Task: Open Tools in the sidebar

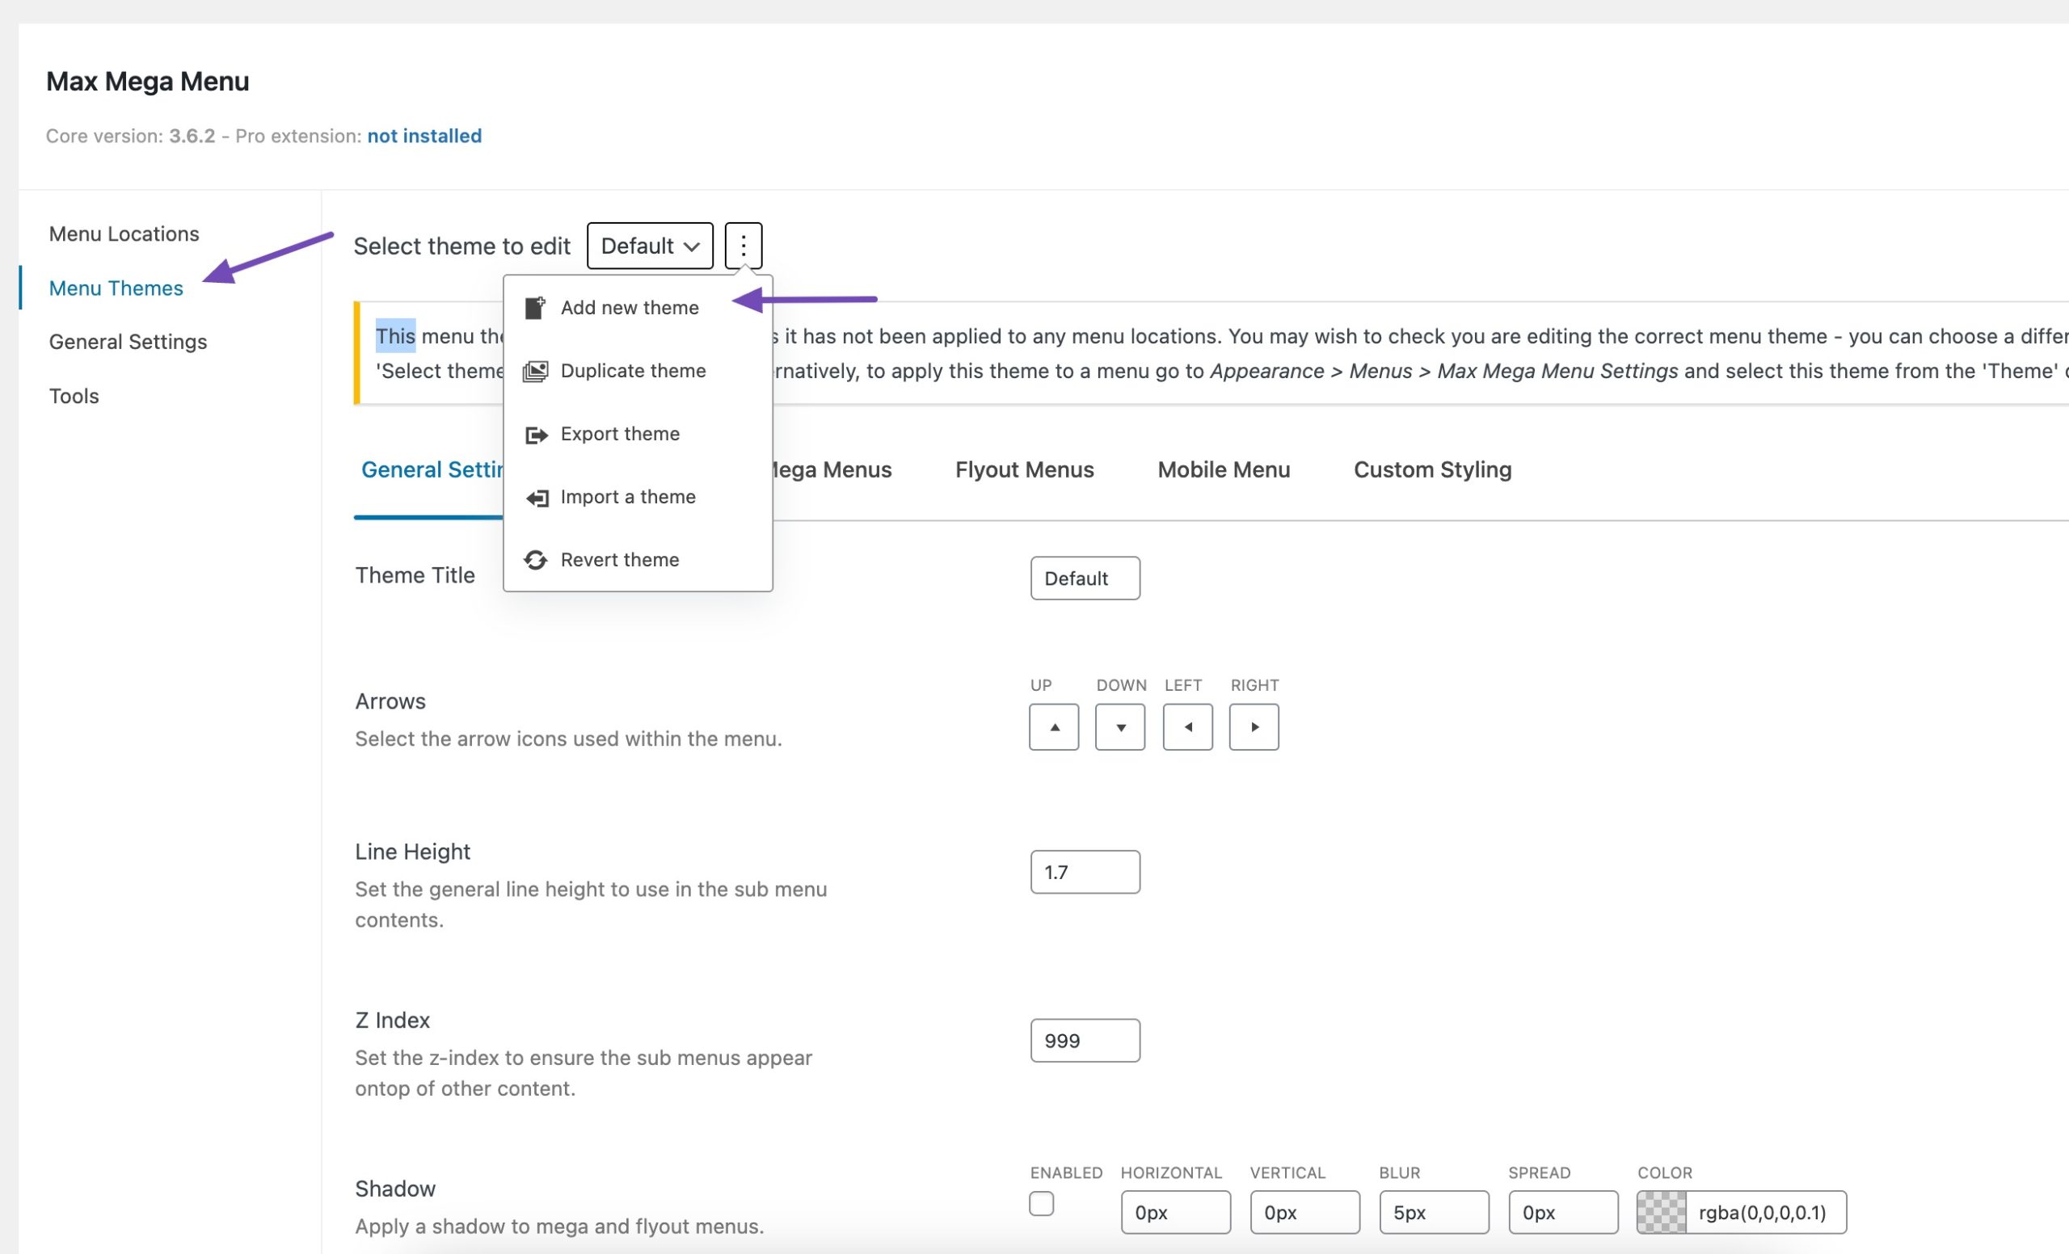Action: (74, 396)
